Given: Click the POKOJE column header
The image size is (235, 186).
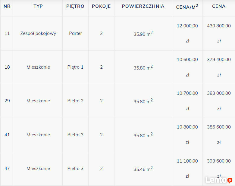Looking at the screenshot, I should click(x=101, y=6).
